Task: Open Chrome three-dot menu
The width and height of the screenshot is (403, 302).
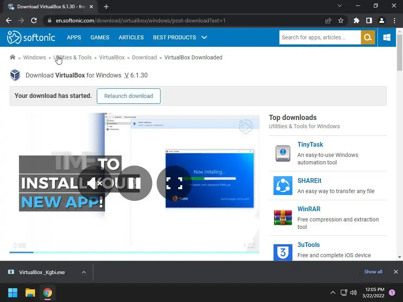Action: [394, 20]
